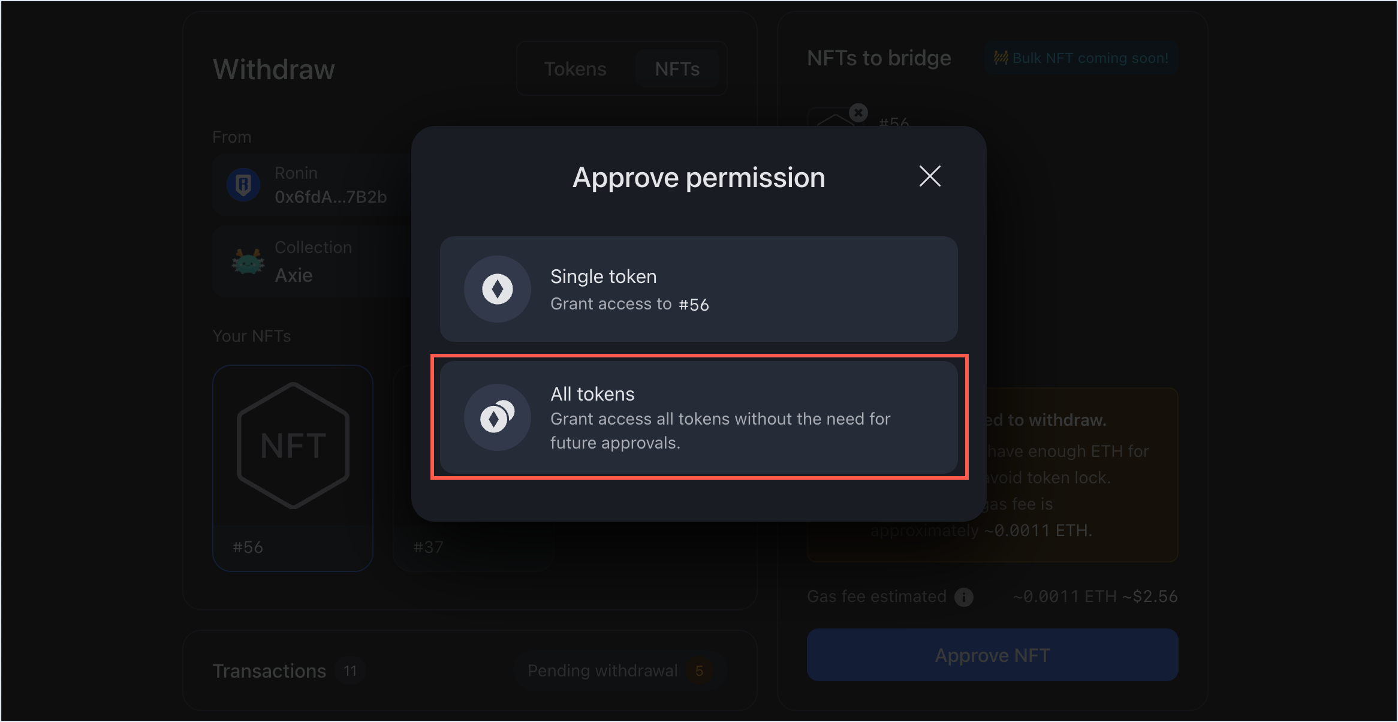This screenshot has width=1398, height=722.
Task: Switch to the NFTs tab
Action: pyautogui.click(x=677, y=68)
